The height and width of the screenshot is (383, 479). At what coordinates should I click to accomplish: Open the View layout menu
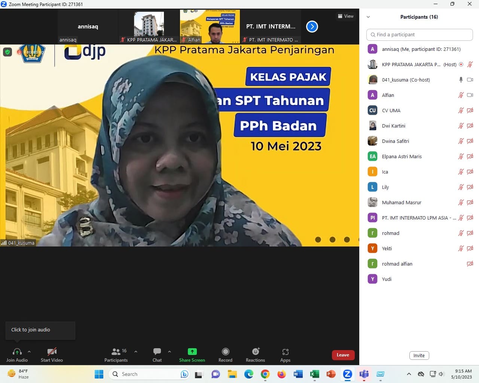click(x=345, y=16)
